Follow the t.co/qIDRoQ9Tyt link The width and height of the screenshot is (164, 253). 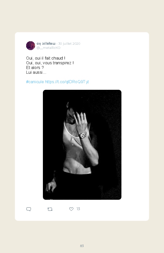pyautogui.click(x=67, y=82)
